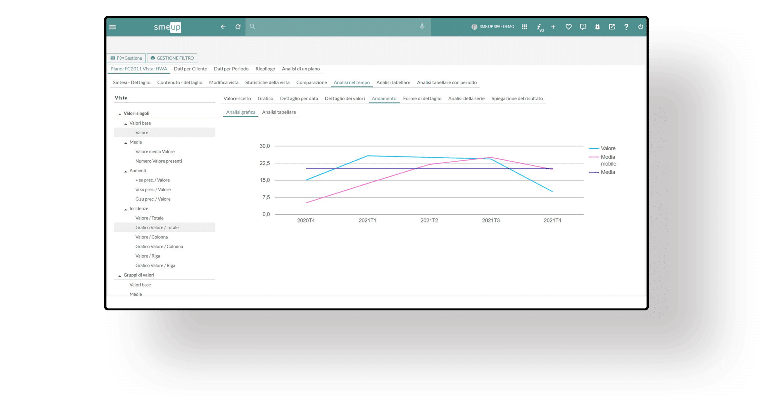This screenshot has height=403, width=761.
Task: Collapse the Valori singoli tree node
Action: pyautogui.click(x=120, y=114)
